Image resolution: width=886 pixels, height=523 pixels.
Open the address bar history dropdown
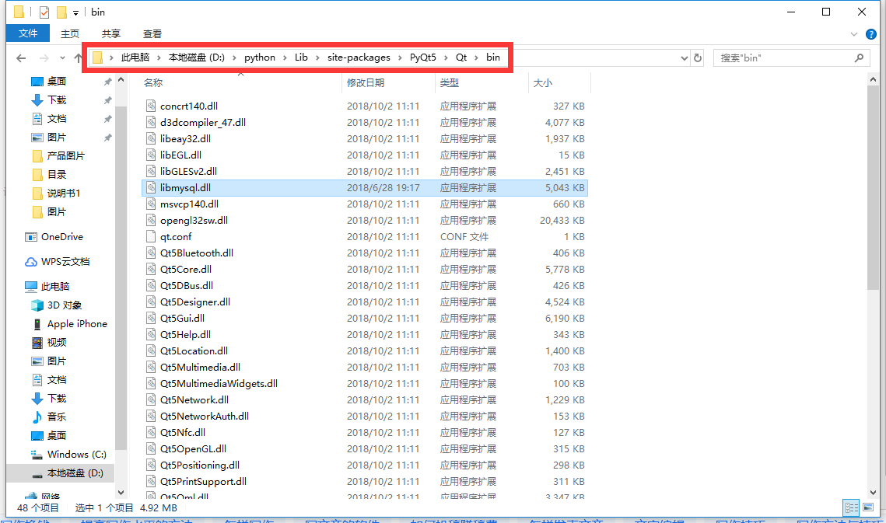click(685, 58)
